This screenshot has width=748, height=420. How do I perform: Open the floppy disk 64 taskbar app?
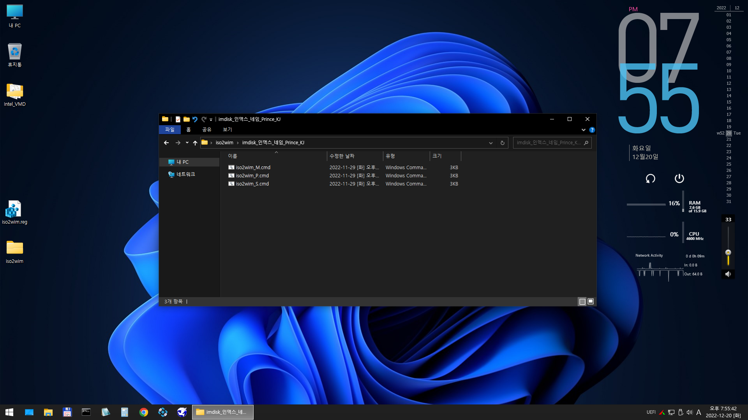coord(67,412)
